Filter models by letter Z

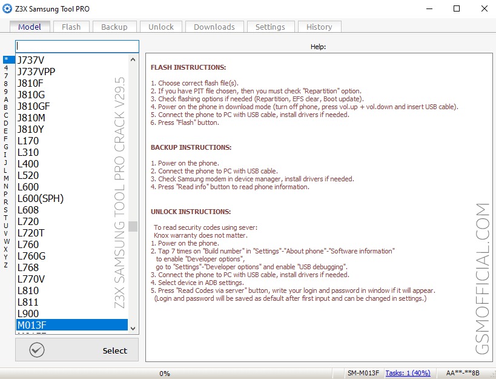coord(5,265)
